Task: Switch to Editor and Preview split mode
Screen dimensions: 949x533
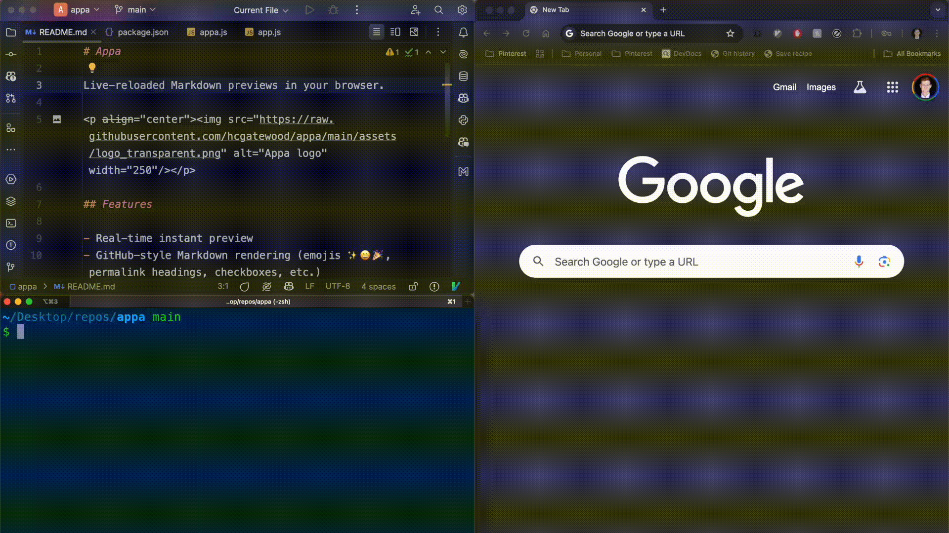Action: coord(395,32)
